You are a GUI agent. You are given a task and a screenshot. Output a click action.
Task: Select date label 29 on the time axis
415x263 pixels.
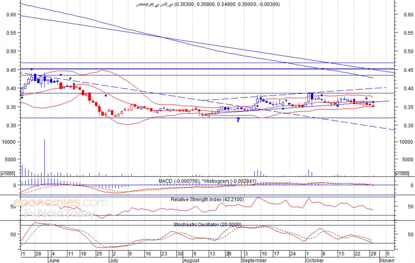click(373, 254)
